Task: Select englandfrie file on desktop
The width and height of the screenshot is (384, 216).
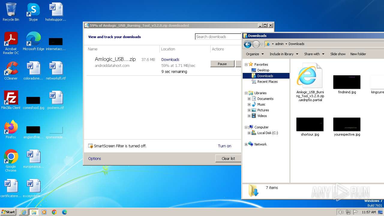Action: [x=33, y=132]
